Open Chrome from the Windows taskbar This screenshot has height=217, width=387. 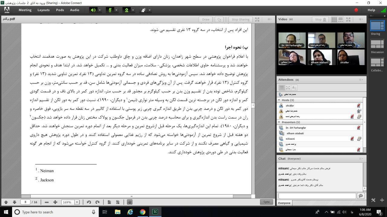[142, 212]
